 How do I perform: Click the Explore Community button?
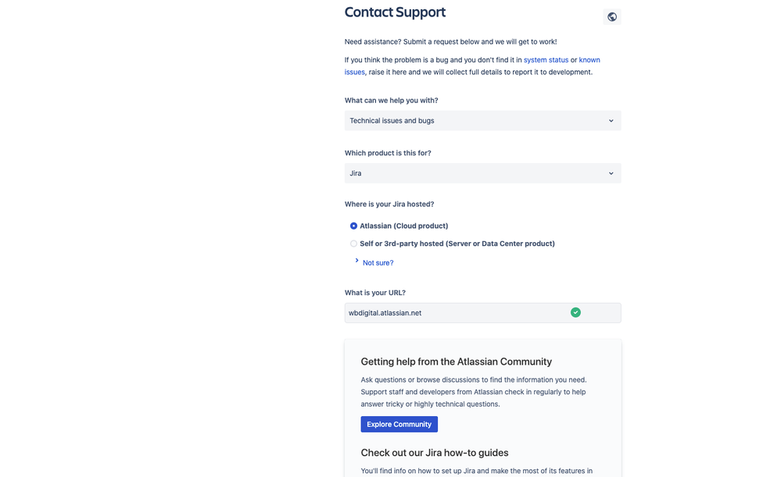(x=399, y=424)
